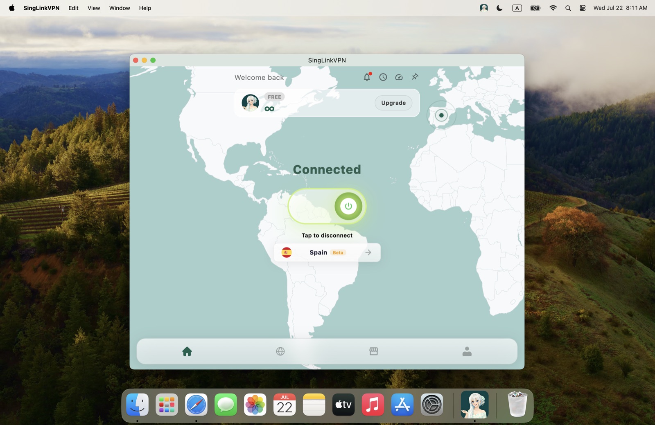Screen dimensions: 655x425
Task: Open the View menu
Action: pos(94,8)
